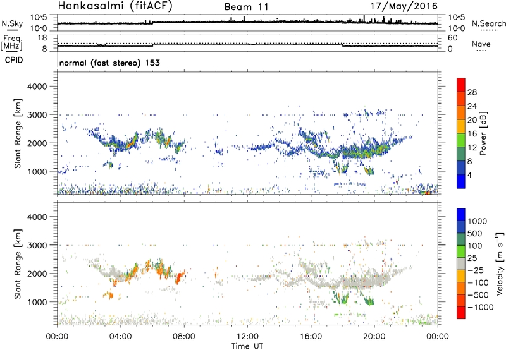The height and width of the screenshot is (350, 506).
Task: Select Slant Range [km] label of velocity panel
Action: pyautogui.click(x=18, y=263)
